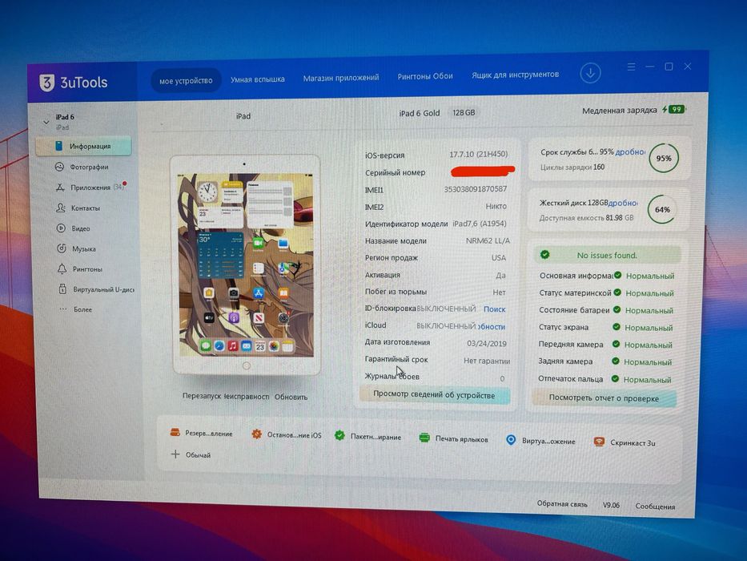This screenshot has height=561, width=747.
Task: Switch to the мое устройство tab
Action: (186, 81)
